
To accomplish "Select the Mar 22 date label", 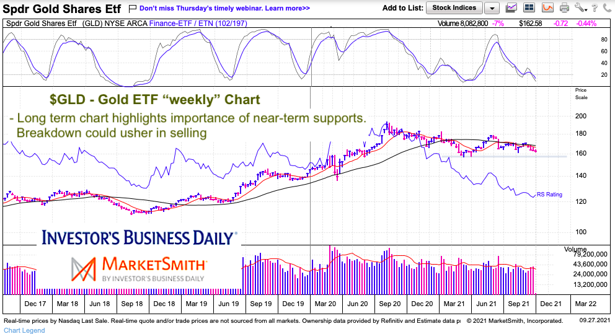I will point(586,304).
